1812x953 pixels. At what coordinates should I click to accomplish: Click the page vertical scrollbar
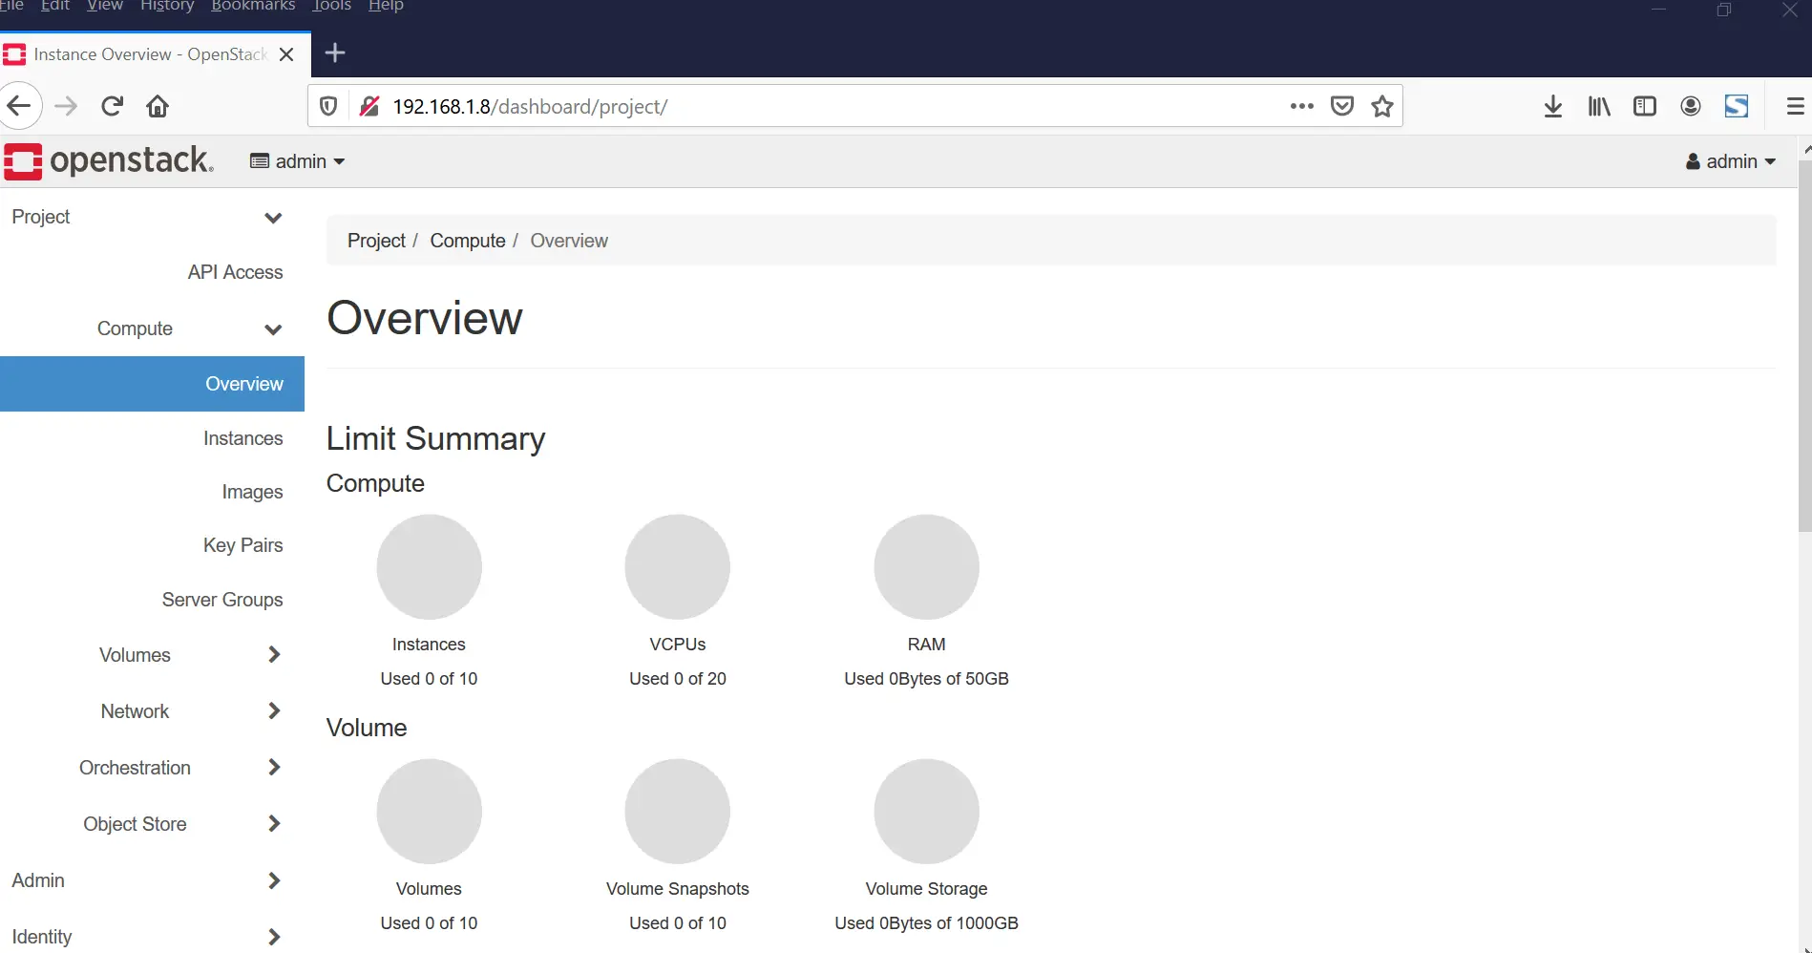click(1804, 344)
